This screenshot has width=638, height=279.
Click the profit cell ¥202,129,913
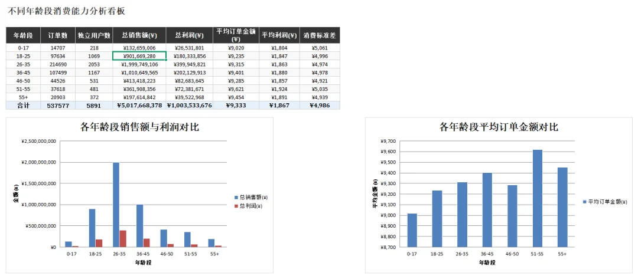click(190, 73)
